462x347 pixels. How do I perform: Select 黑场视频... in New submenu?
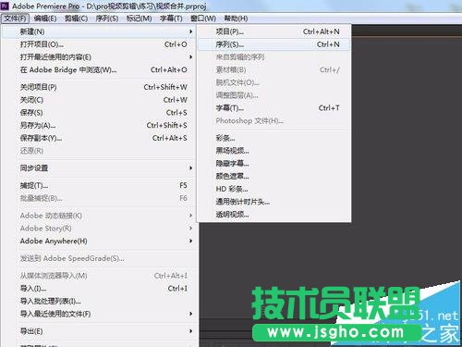coord(274,151)
